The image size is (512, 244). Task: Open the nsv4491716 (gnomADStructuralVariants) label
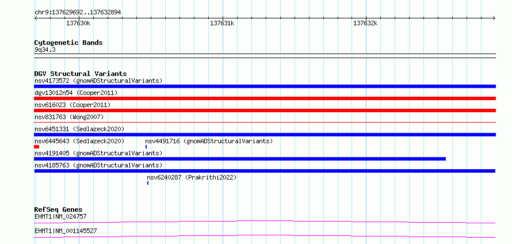209,141
